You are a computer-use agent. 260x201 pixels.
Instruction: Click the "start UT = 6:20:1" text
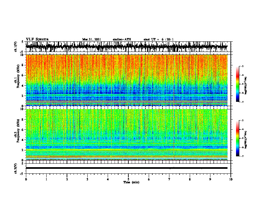159,39
